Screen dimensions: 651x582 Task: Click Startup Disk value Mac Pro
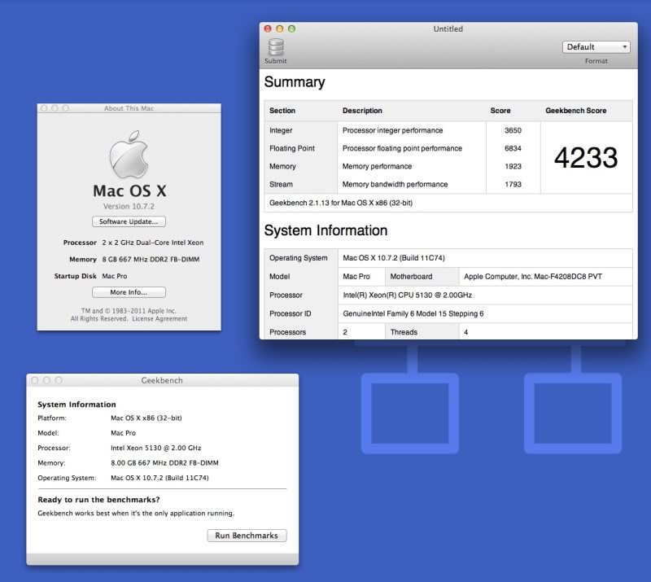[115, 276]
